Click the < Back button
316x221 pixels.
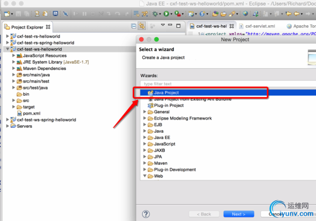[x=204, y=214]
